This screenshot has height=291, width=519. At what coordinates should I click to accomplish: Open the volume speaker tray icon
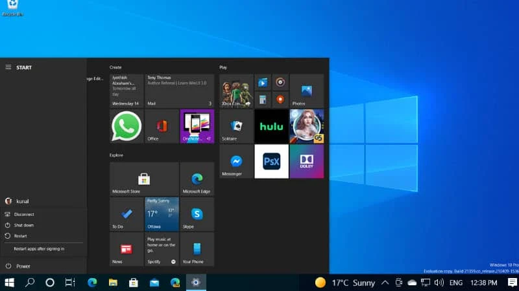pos(439,283)
